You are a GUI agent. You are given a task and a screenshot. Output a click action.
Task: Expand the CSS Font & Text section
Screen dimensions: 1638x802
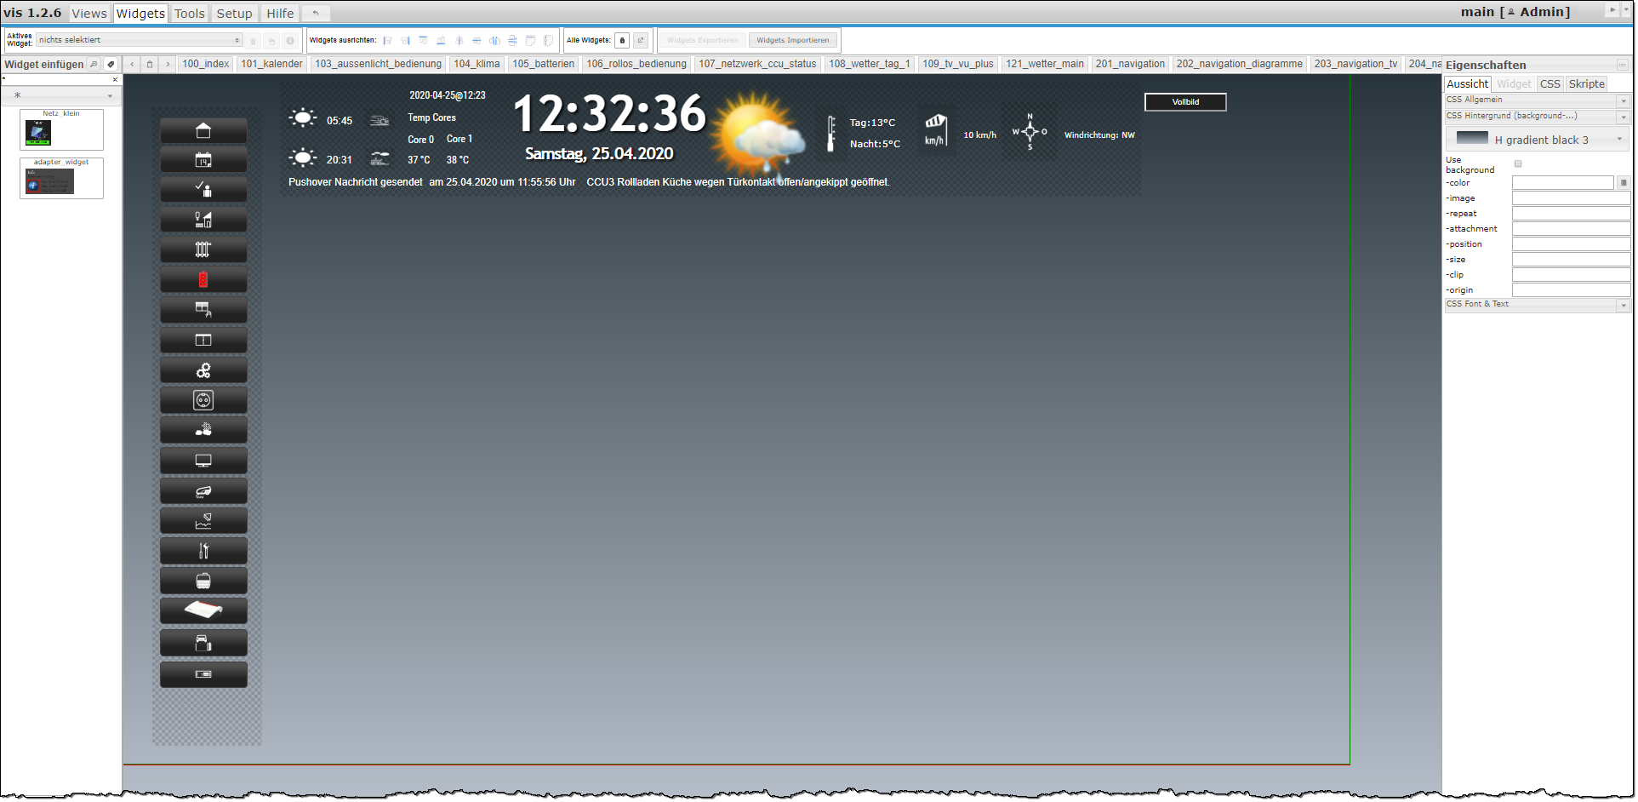pyautogui.click(x=1537, y=304)
